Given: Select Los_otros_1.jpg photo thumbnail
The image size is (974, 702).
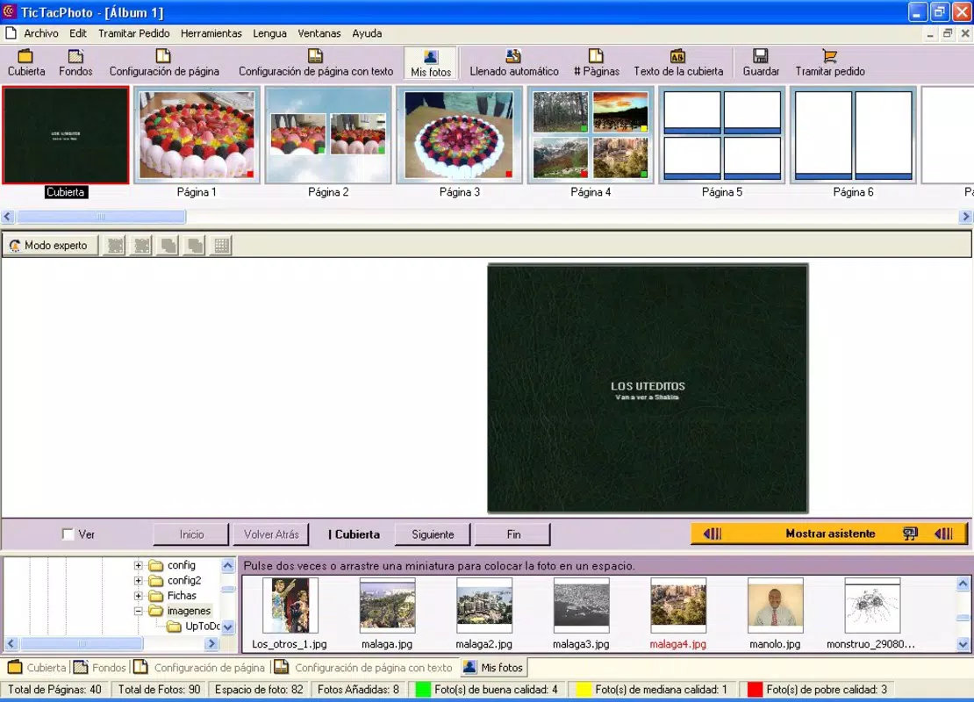Looking at the screenshot, I should (x=290, y=605).
